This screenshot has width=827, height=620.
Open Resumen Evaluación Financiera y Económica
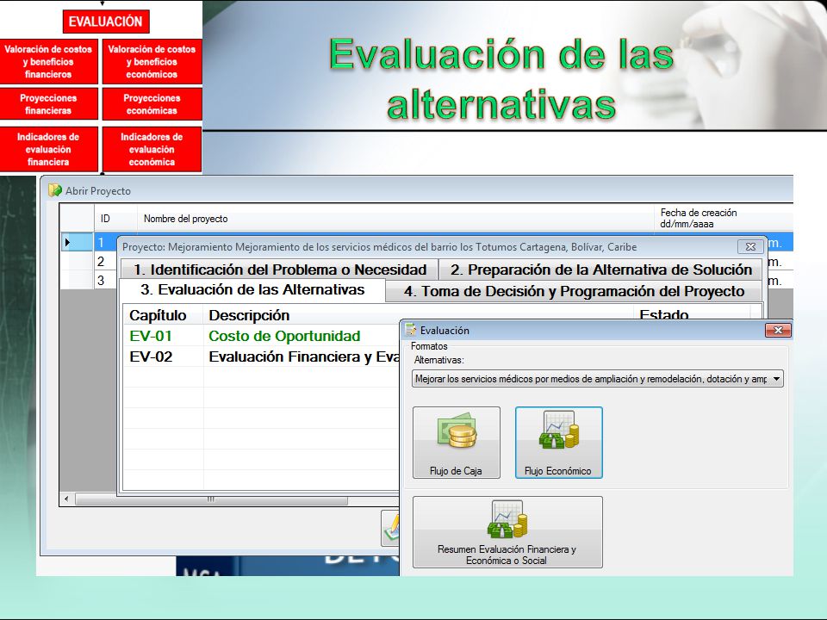pos(507,532)
